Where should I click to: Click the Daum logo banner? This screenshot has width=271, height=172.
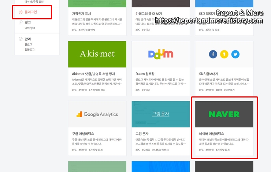[160, 54]
